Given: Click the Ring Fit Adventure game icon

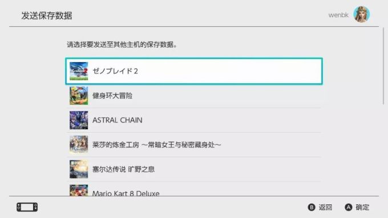Looking at the screenshot, I should tap(79, 96).
